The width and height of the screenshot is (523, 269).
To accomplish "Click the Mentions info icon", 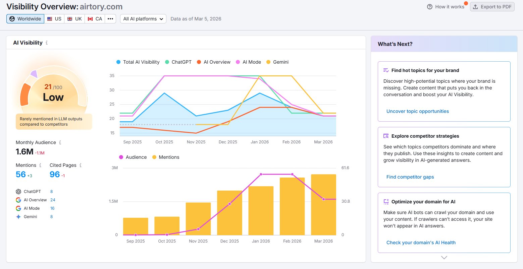I will click(40, 165).
